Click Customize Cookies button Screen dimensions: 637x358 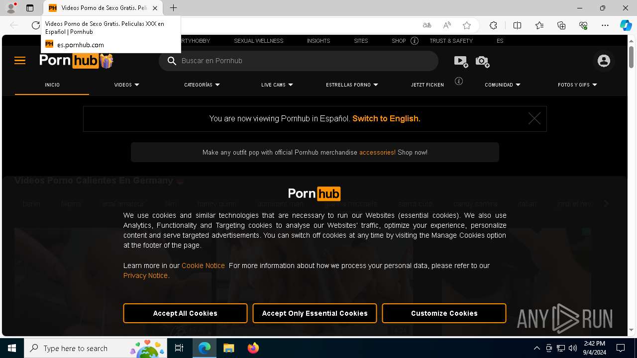pos(444,313)
